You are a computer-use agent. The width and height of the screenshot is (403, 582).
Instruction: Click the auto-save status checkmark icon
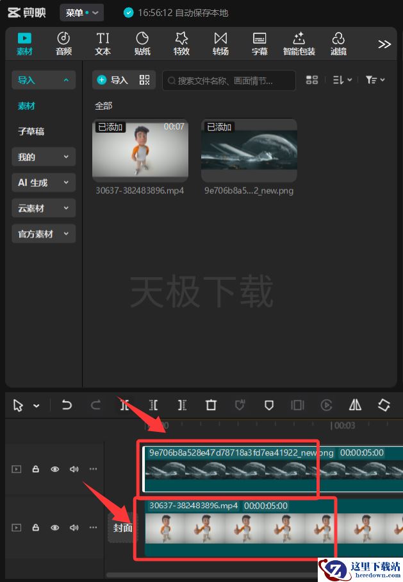(x=128, y=13)
